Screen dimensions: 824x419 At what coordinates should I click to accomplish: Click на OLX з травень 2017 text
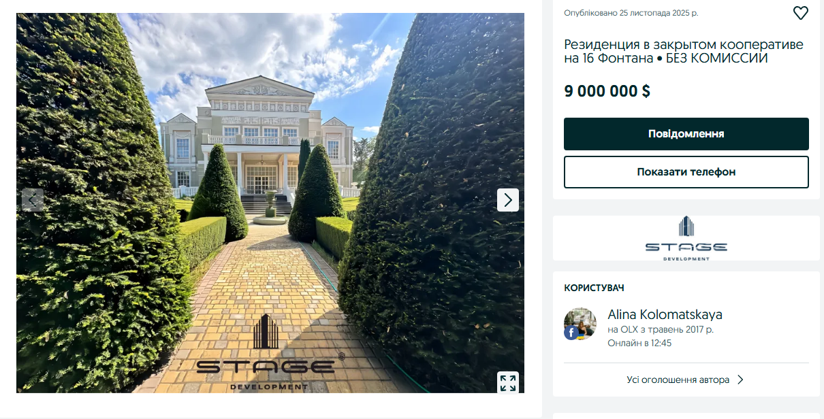click(661, 329)
